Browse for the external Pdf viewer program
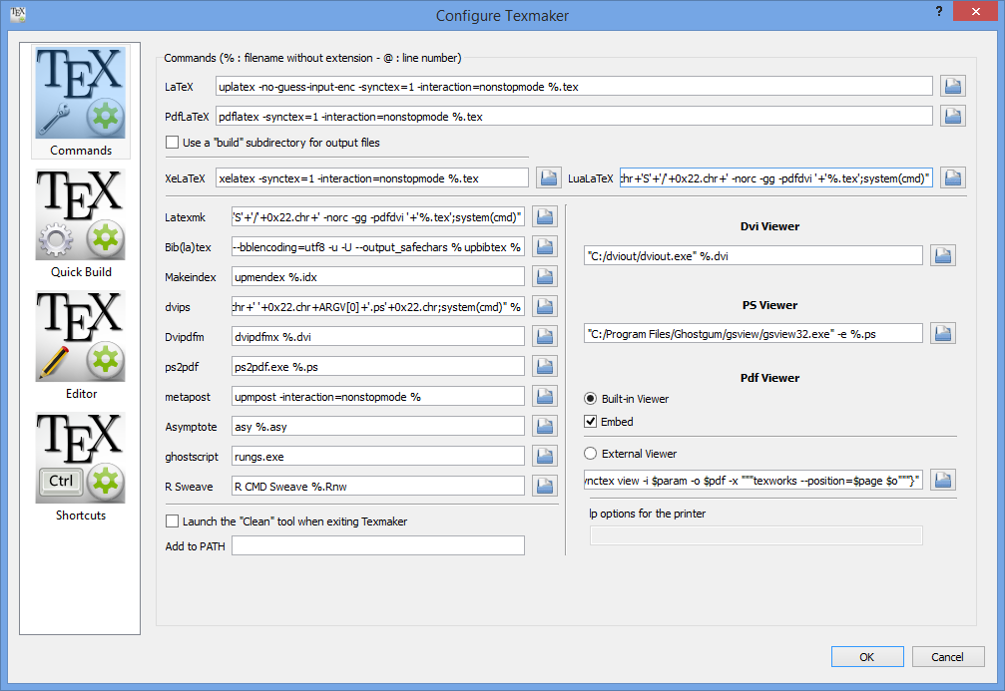1005x691 pixels. coord(943,480)
